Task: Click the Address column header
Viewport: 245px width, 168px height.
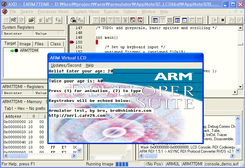Action: (x=15, y=116)
